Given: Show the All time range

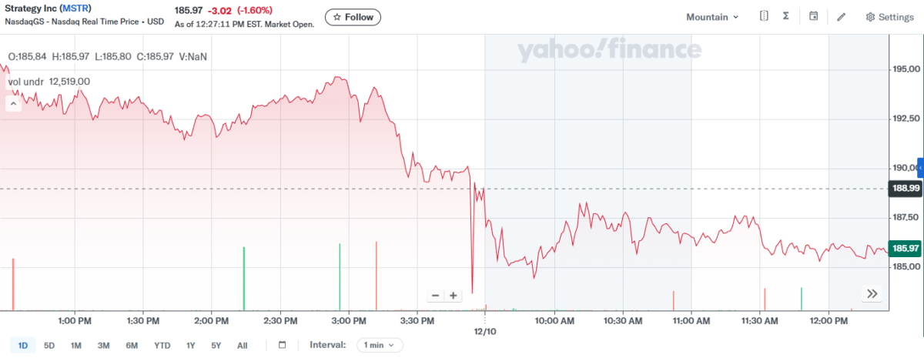Looking at the screenshot, I should 242,346.
